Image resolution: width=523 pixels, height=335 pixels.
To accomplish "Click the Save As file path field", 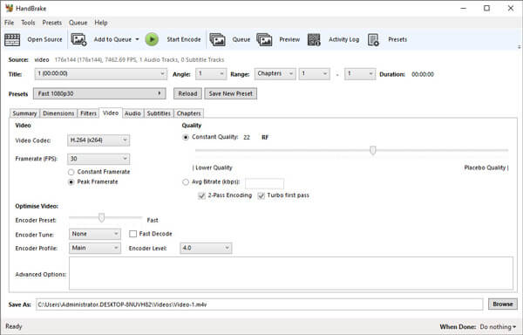I will pos(259,304).
